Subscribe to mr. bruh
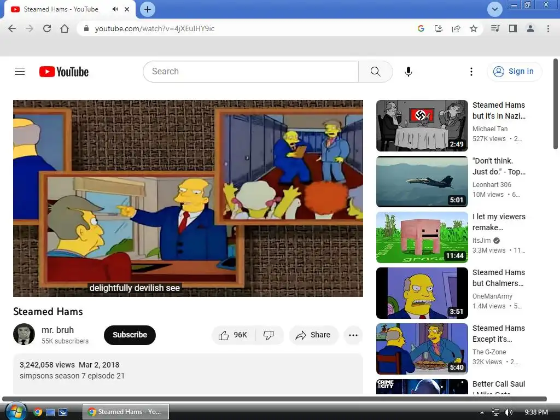The width and height of the screenshot is (560, 420). click(130, 335)
